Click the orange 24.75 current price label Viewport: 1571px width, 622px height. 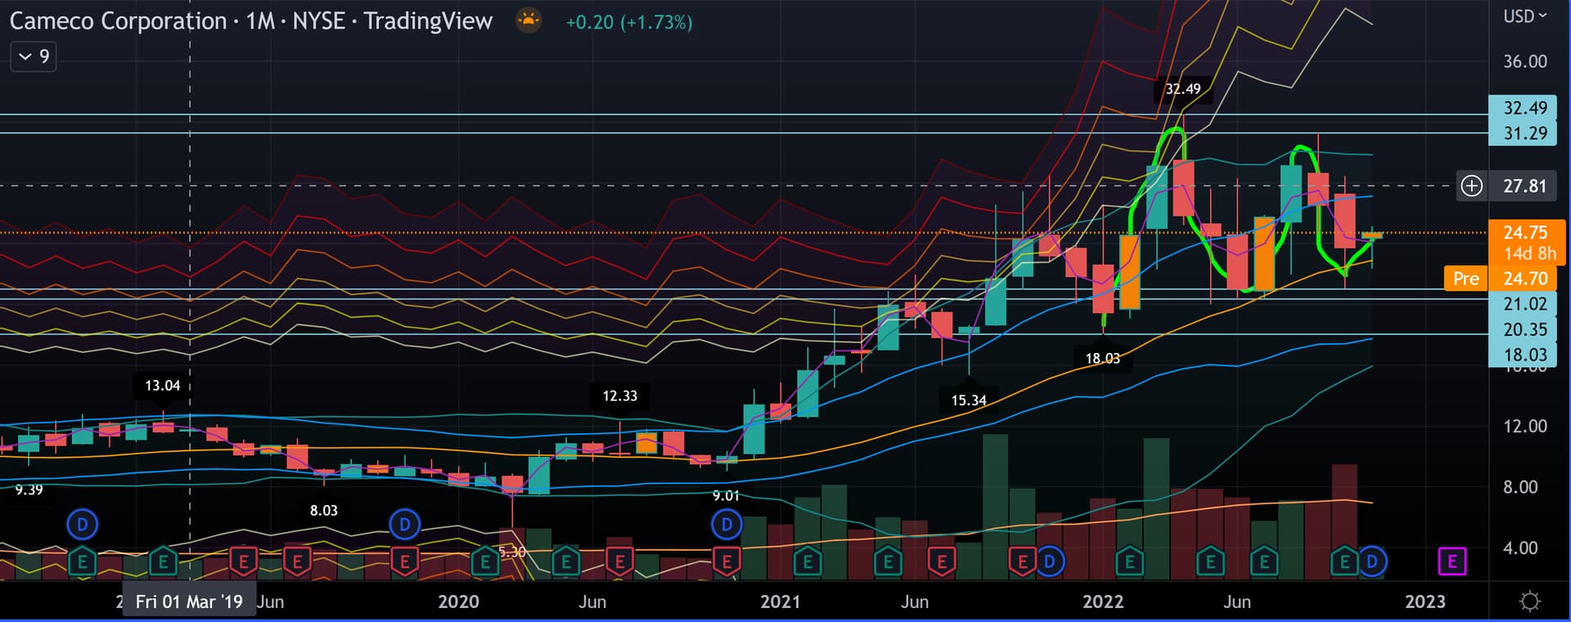tap(1525, 233)
